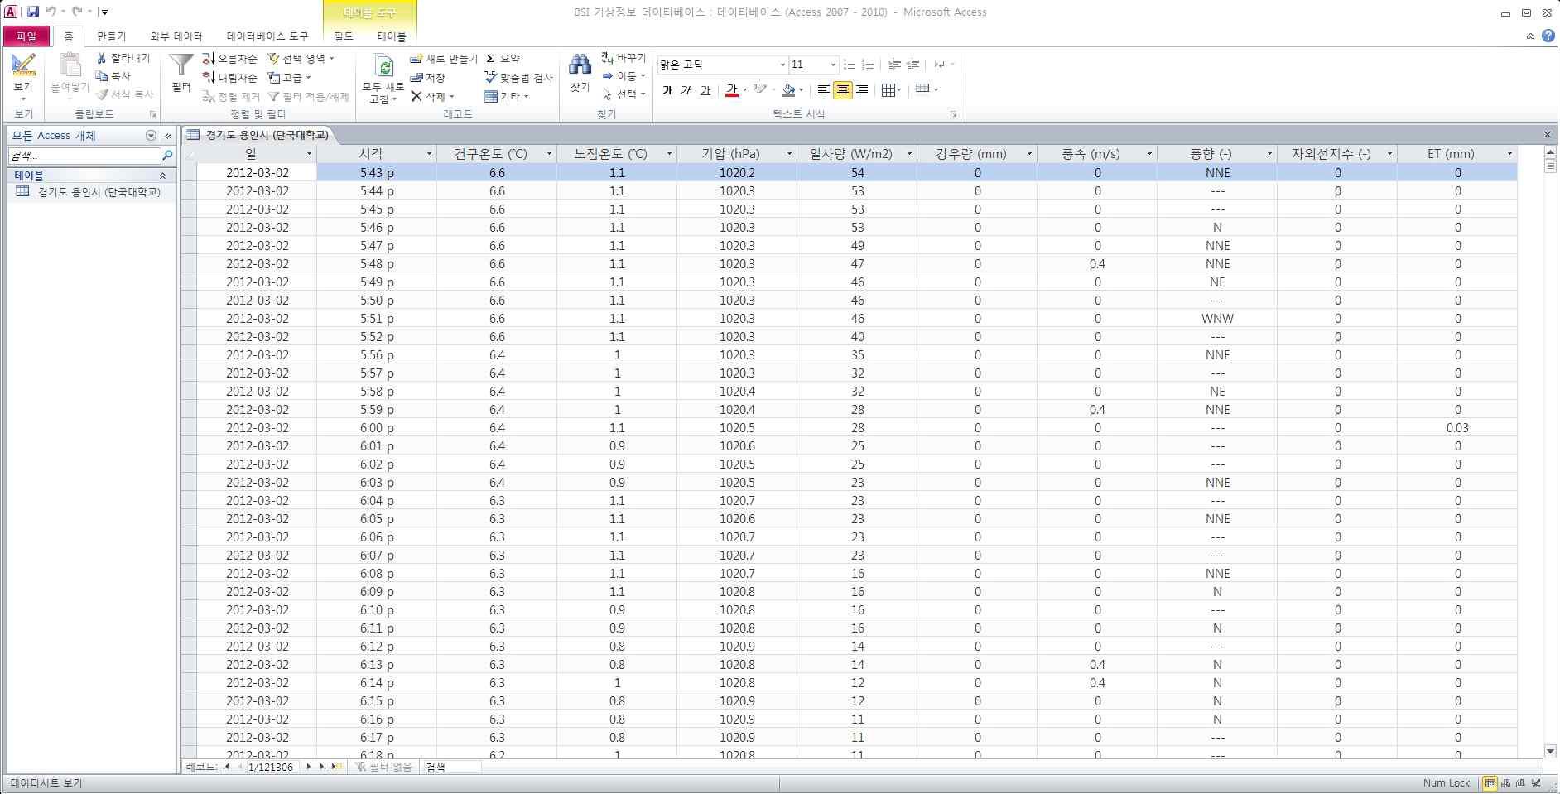Open the background fill color picker

(793, 90)
